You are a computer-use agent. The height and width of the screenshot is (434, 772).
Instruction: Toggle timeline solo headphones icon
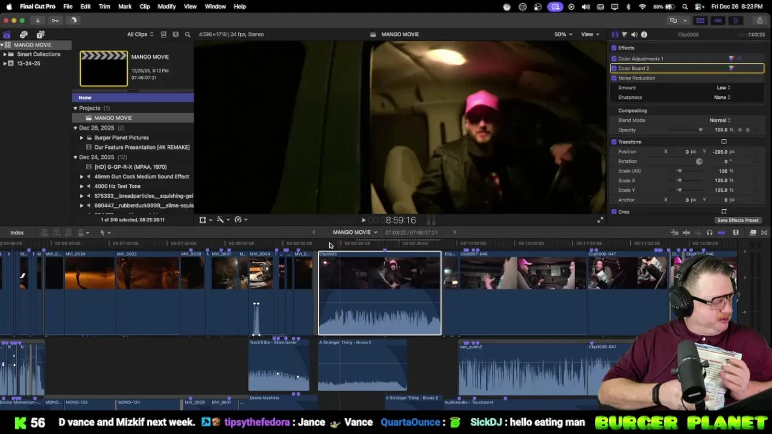tap(709, 233)
